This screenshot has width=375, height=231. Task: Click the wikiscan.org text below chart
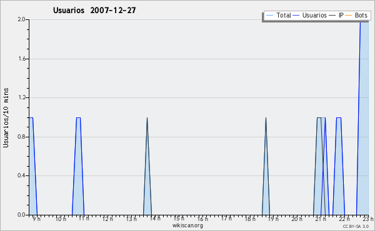(x=187, y=225)
